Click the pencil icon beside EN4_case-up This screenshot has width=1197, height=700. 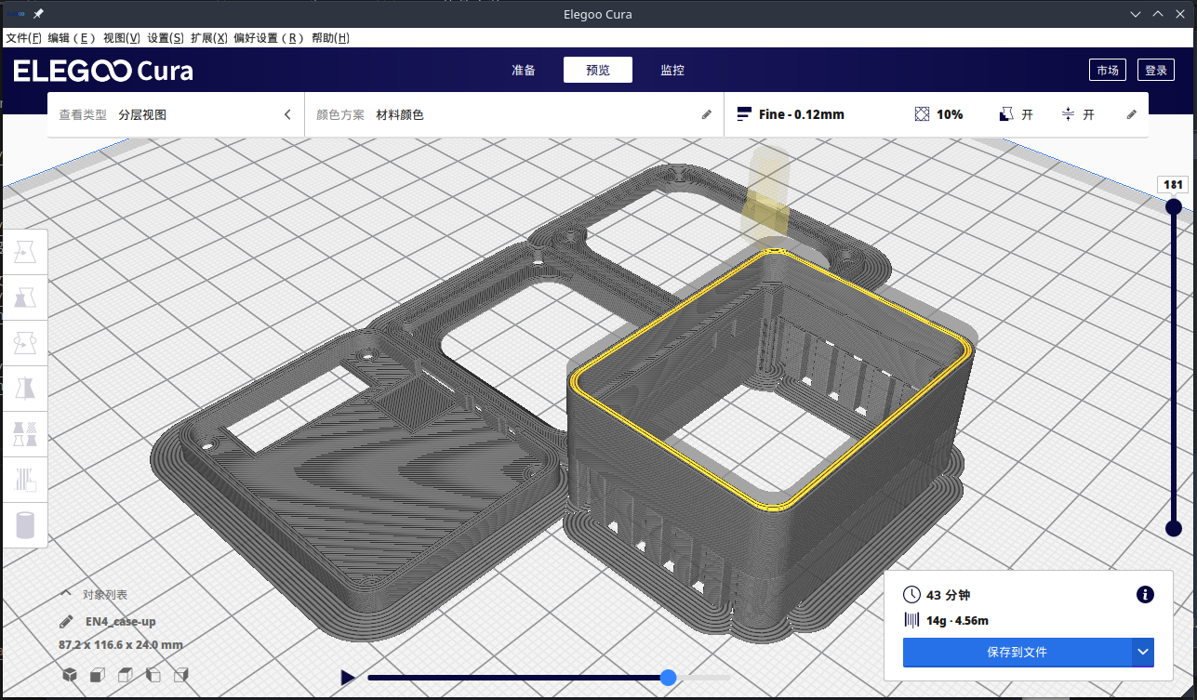[x=66, y=621]
